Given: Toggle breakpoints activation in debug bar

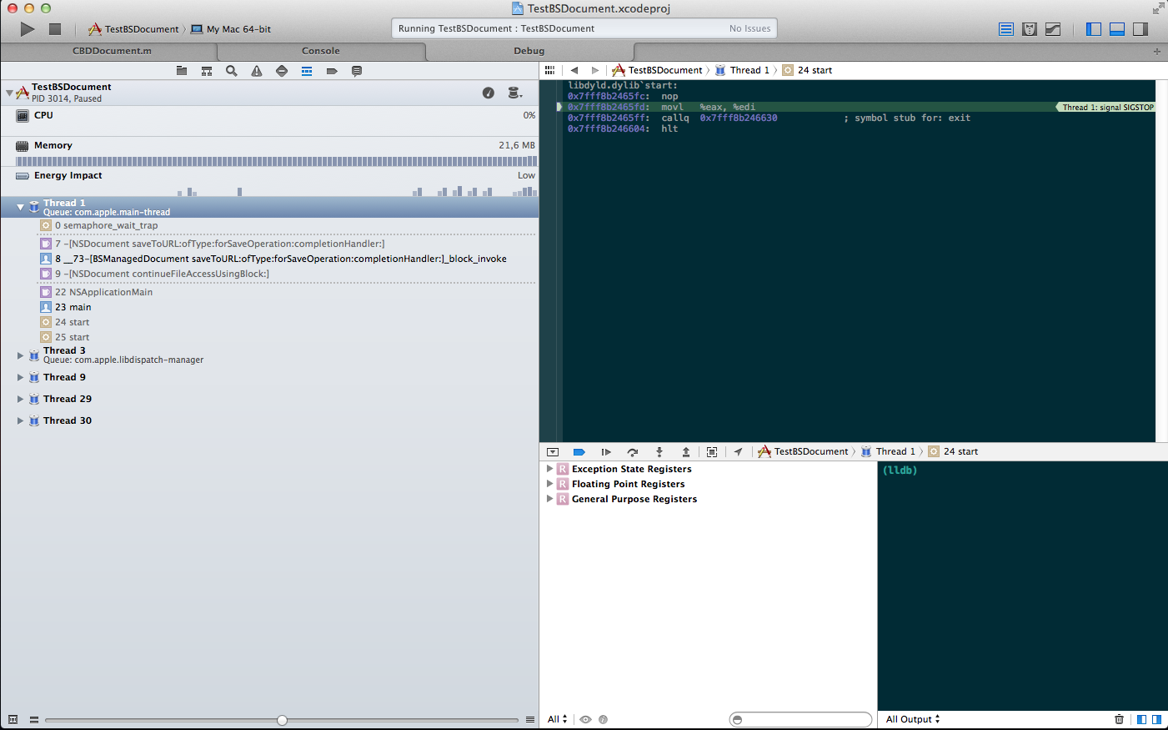Looking at the screenshot, I should click(x=579, y=452).
